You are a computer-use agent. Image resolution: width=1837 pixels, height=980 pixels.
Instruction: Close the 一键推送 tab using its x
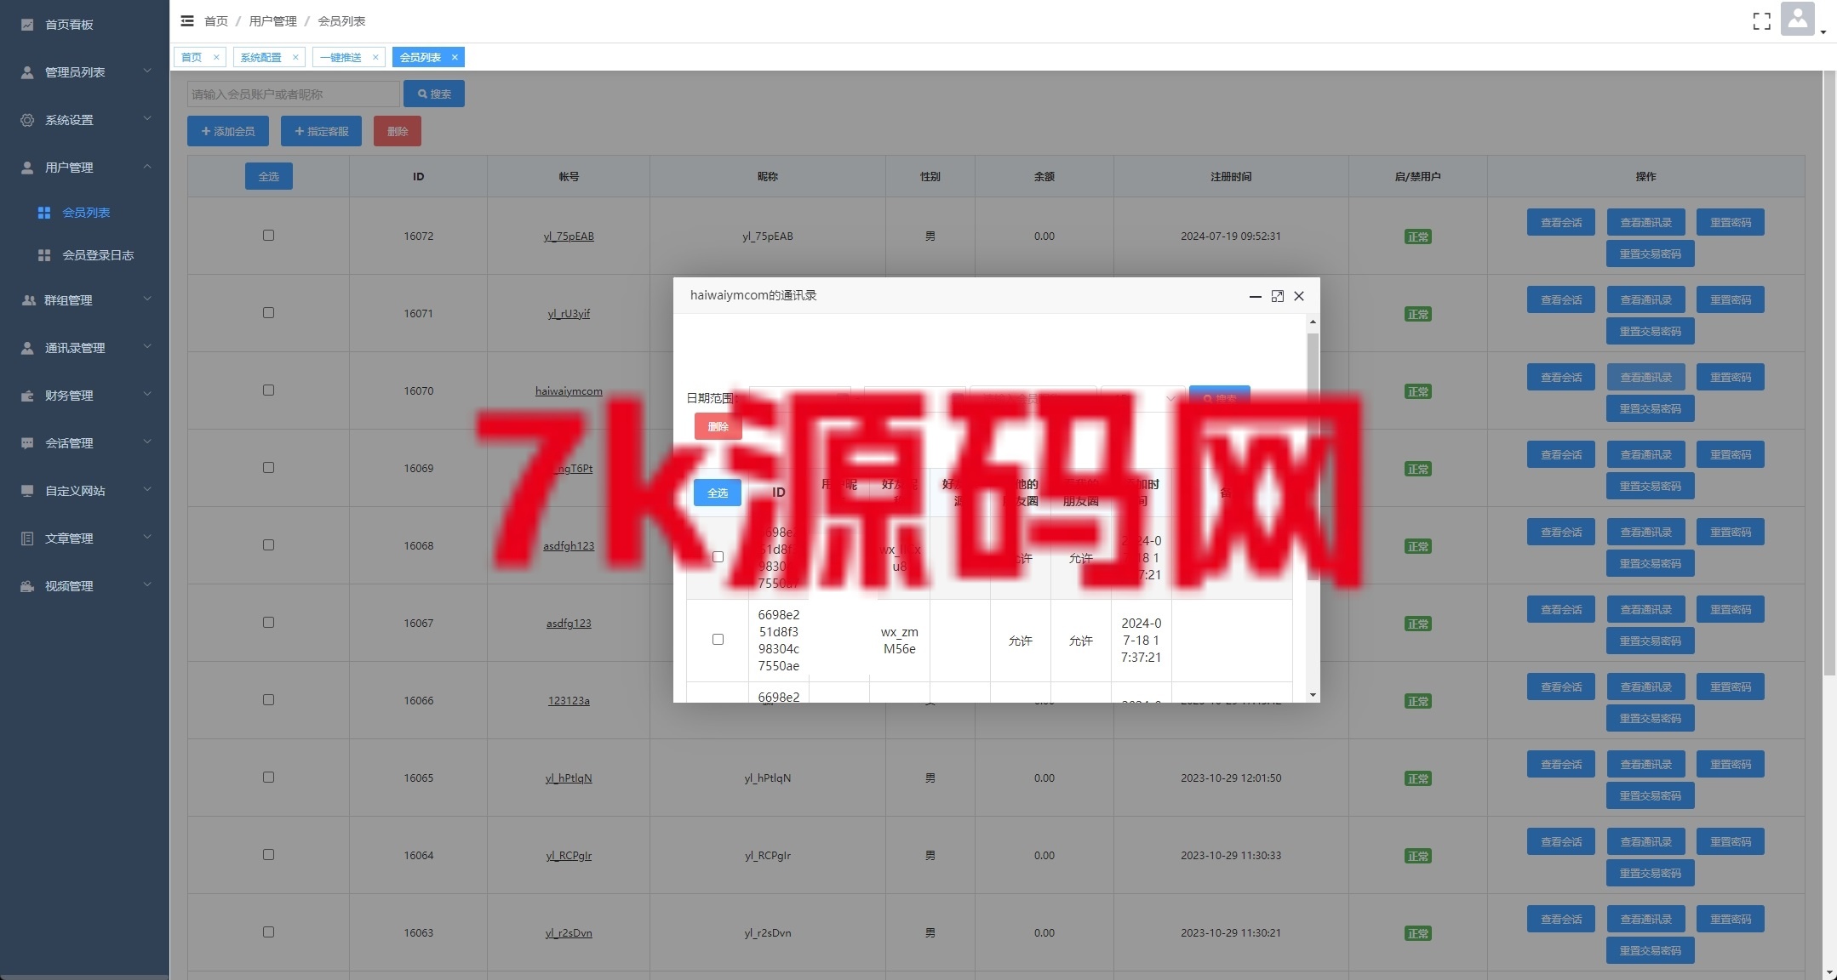pos(375,57)
